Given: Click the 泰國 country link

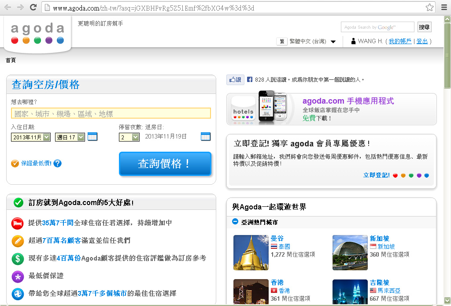Looking at the screenshot, I should click(x=284, y=247).
